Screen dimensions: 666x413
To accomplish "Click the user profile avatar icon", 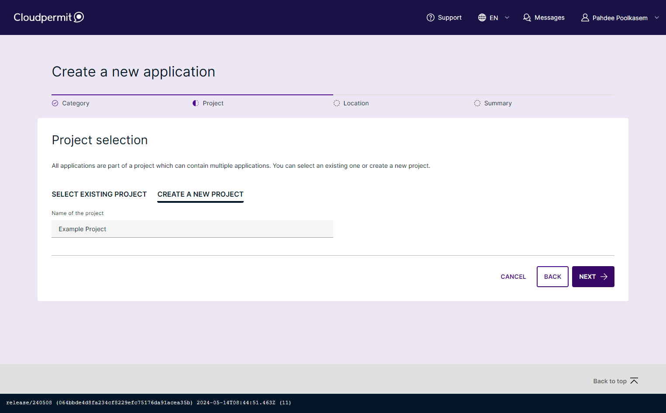I will point(585,17).
